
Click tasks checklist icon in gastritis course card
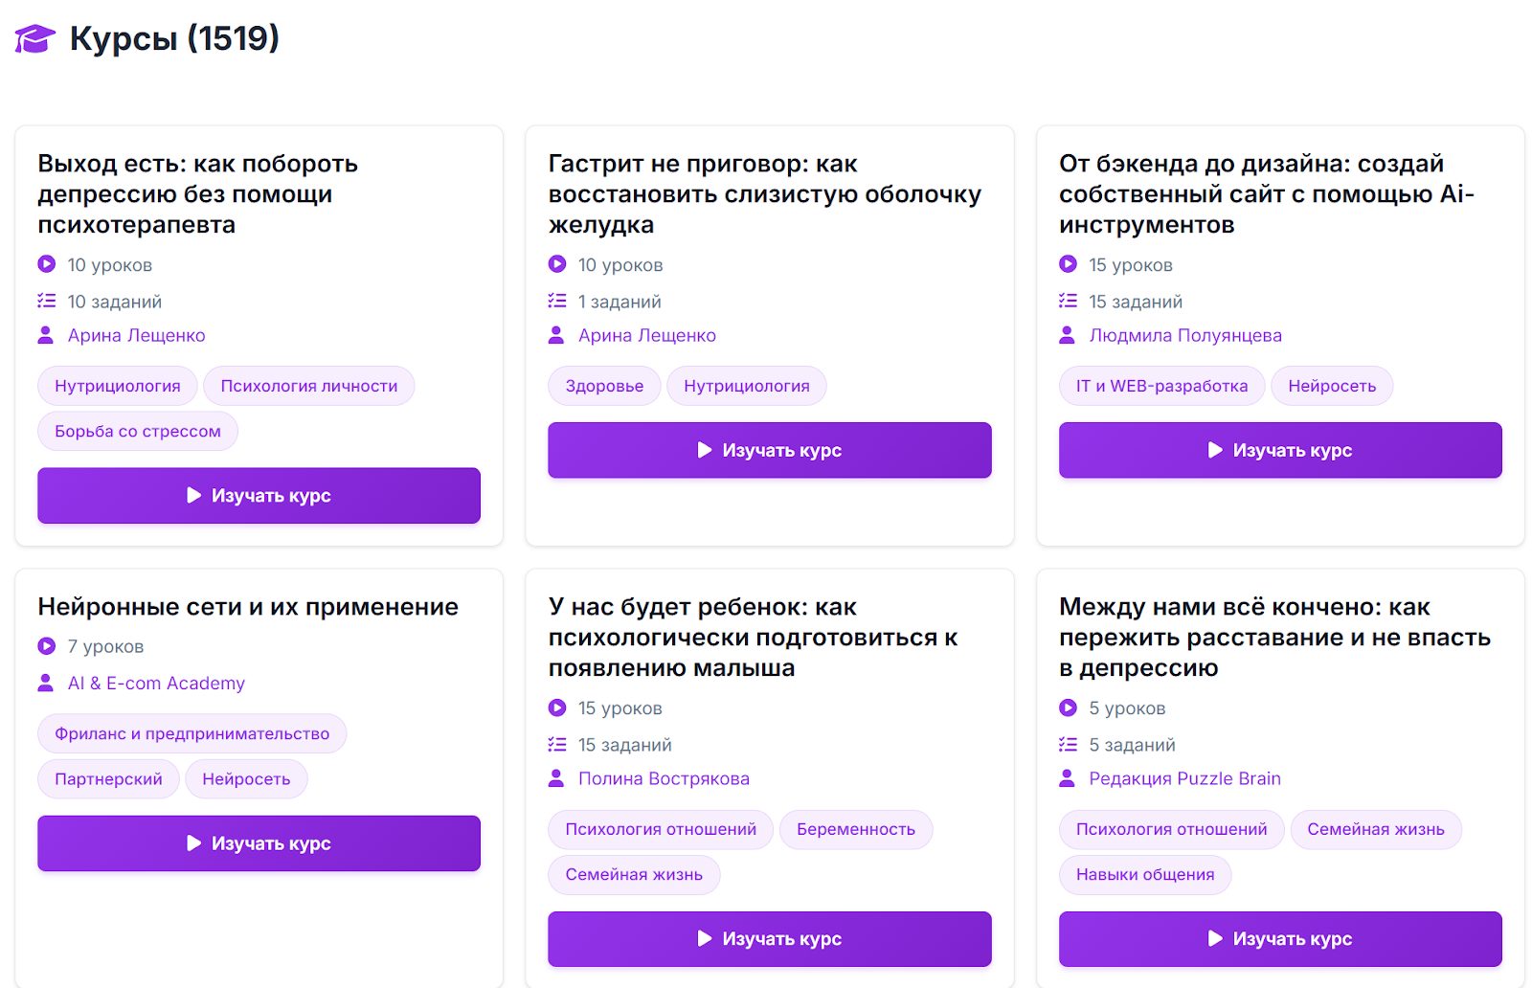tap(556, 302)
